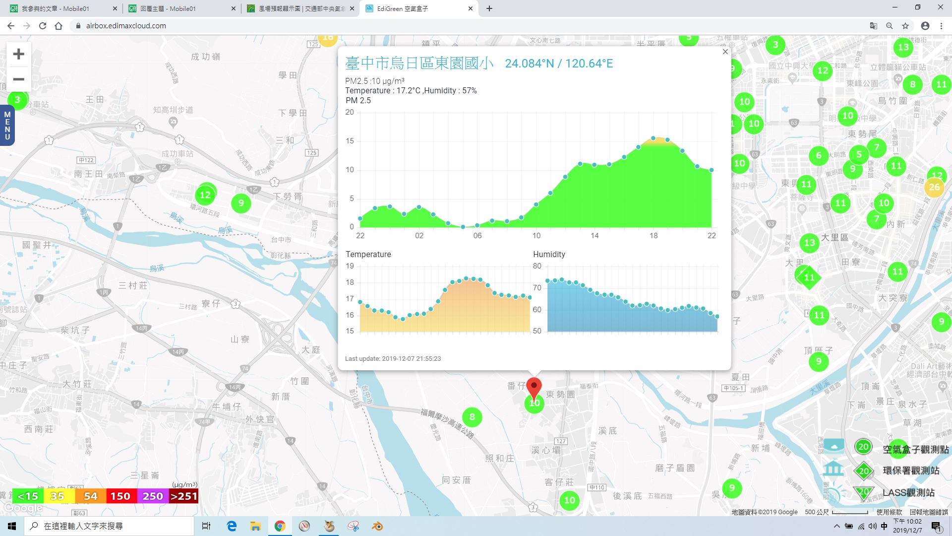
Task: Click the green 3 marker near the MENU tab
Action: 17,100
